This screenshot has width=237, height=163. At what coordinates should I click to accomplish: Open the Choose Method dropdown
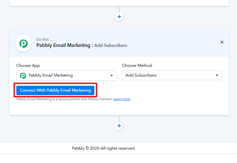coord(172,75)
